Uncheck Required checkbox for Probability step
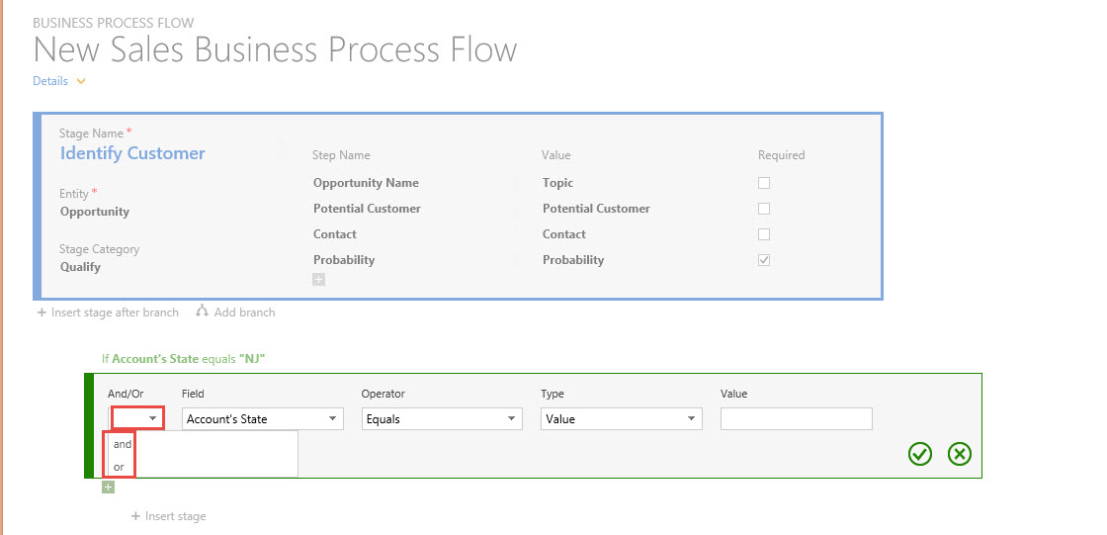 click(x=763, y=260)
